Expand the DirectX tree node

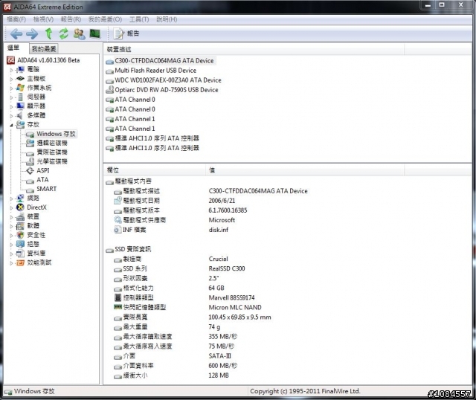tap(11, 207)
